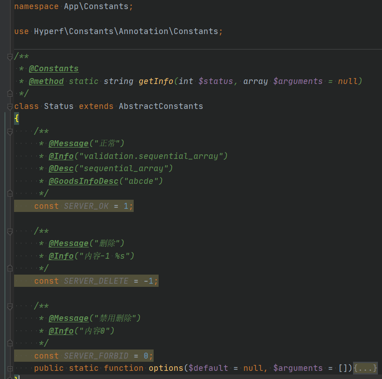The height and width of the screenshot is (379, 382).
Task: Click the Status class name
Action: (59, 106)
